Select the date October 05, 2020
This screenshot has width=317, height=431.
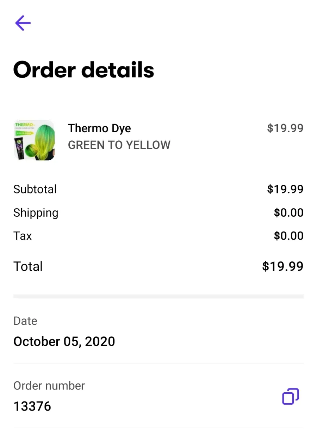(64, 342)
